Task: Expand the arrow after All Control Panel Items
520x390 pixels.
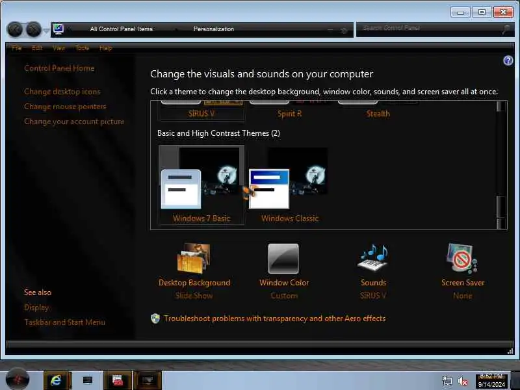Action: [175, 29]
